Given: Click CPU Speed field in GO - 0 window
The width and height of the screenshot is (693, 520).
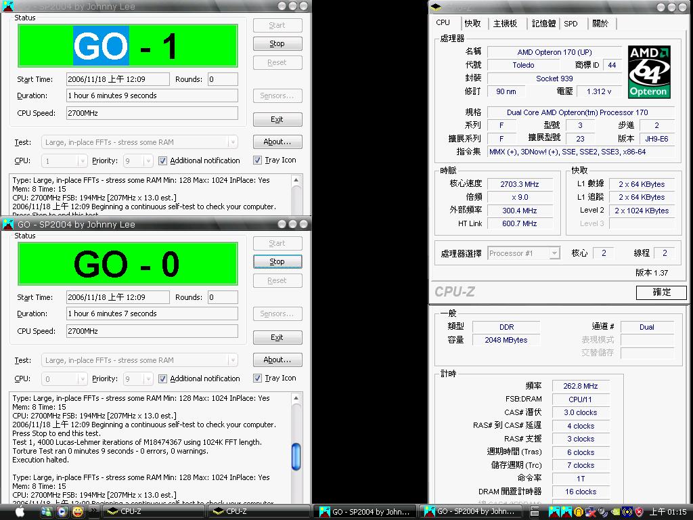Looking at the screenshot, I should coord(152,330).
